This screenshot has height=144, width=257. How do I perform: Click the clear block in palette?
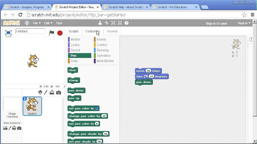pyautogui.click(x=73, y=70)
